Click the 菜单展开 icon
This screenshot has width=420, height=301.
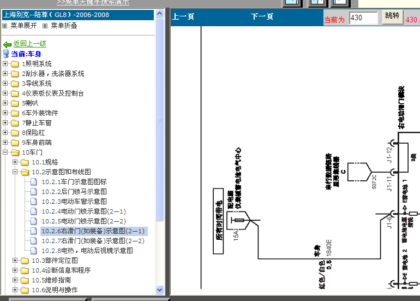5,26
